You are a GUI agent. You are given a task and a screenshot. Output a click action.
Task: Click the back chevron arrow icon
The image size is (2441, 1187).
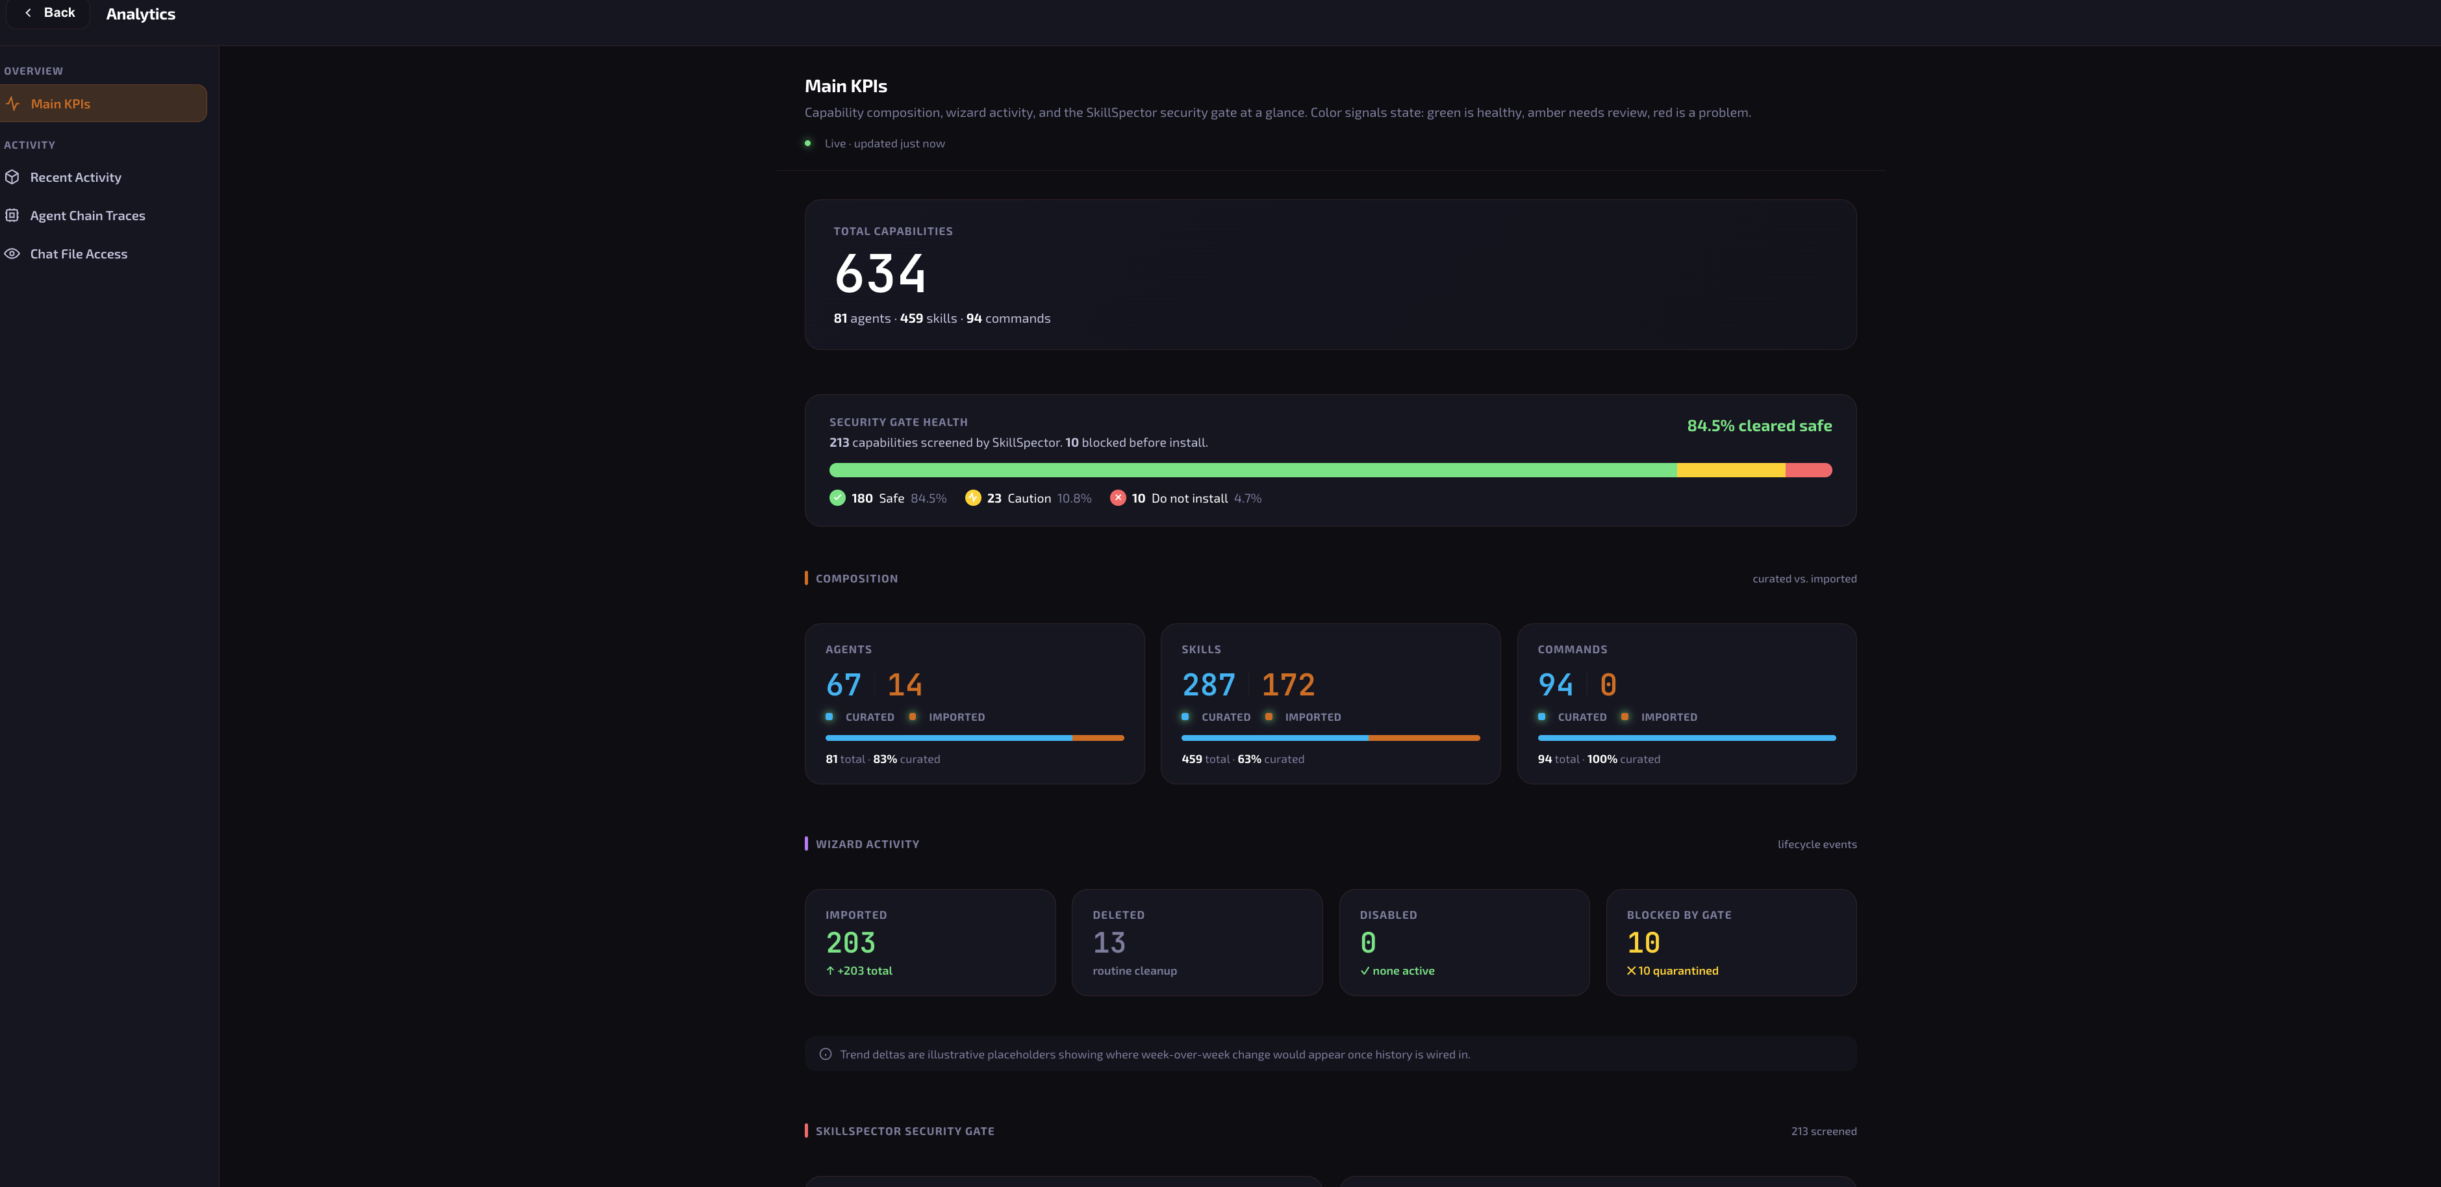(29, 13)
